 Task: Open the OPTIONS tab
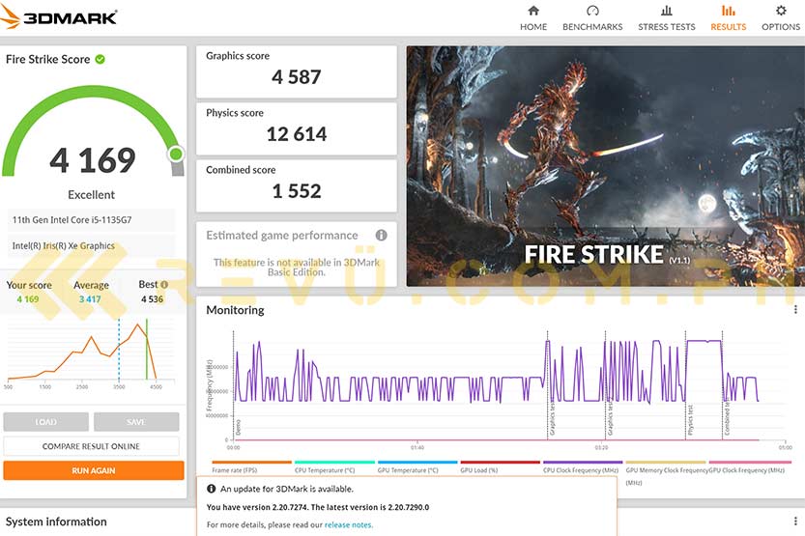781,18
